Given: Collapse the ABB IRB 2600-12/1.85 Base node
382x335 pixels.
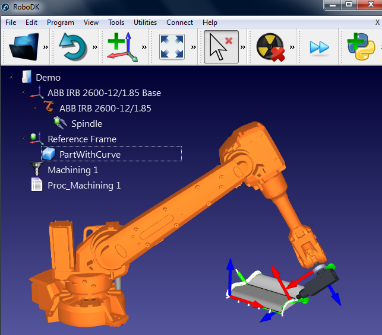Looking at the screenshot, I should pos(23,92).
